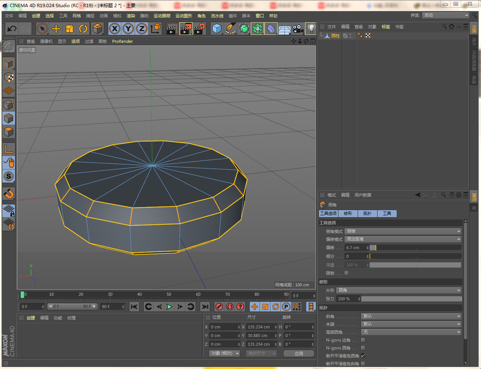The width and height of the screenshot is (481, 369).
Task: Switch to 工具 tab in attributes
Action: tap(387, 213)
